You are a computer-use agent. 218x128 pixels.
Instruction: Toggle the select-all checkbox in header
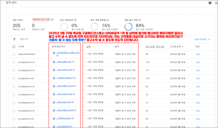(x=14, y=47)
